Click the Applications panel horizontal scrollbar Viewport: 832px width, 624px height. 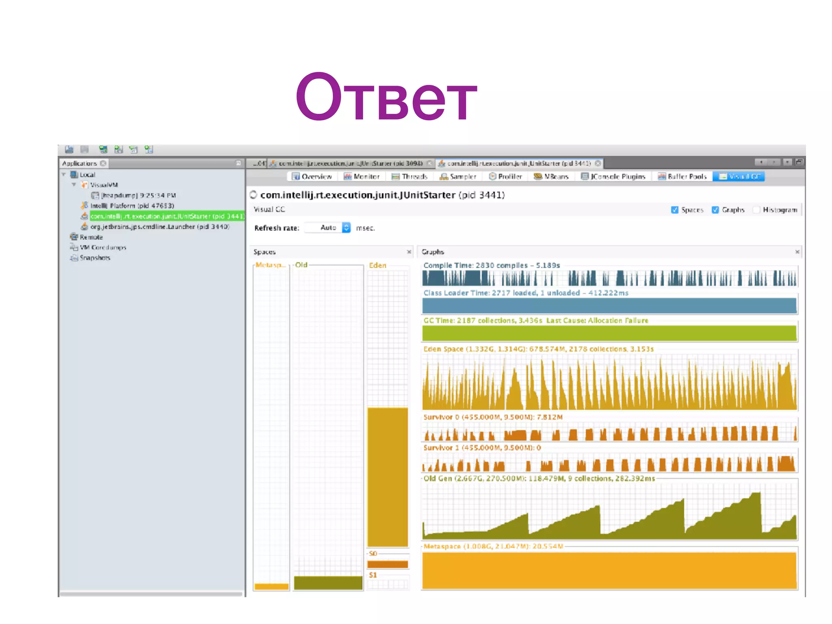click(151, 594)
